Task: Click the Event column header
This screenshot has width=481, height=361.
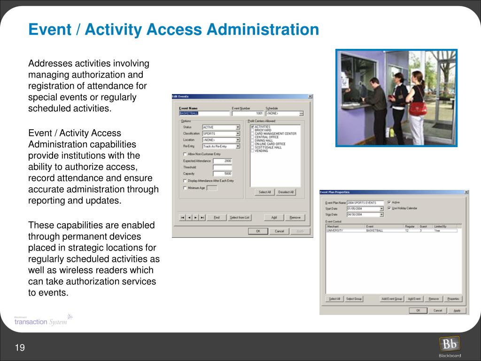Action: [x=385, y=226]
